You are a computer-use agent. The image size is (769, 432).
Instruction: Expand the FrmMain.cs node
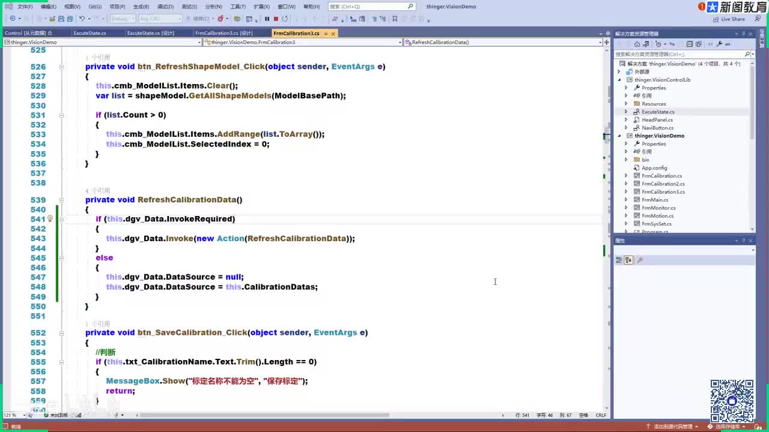coord(626,200)
